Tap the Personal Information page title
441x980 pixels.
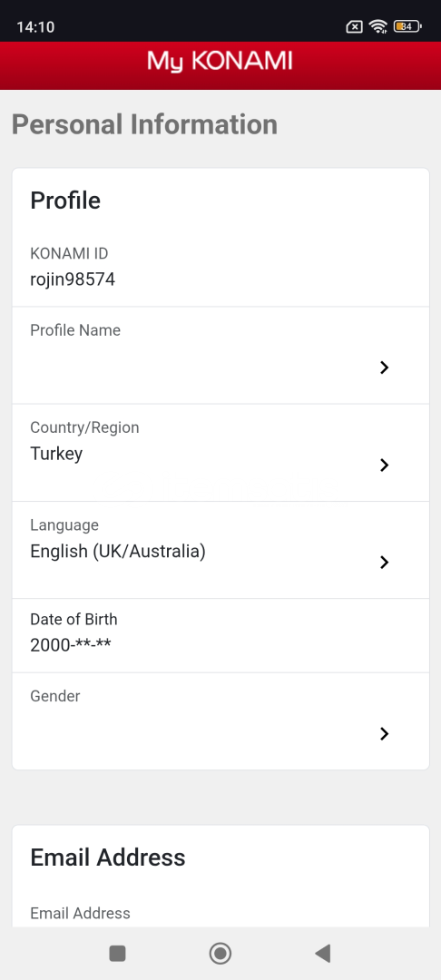point(144,124)
